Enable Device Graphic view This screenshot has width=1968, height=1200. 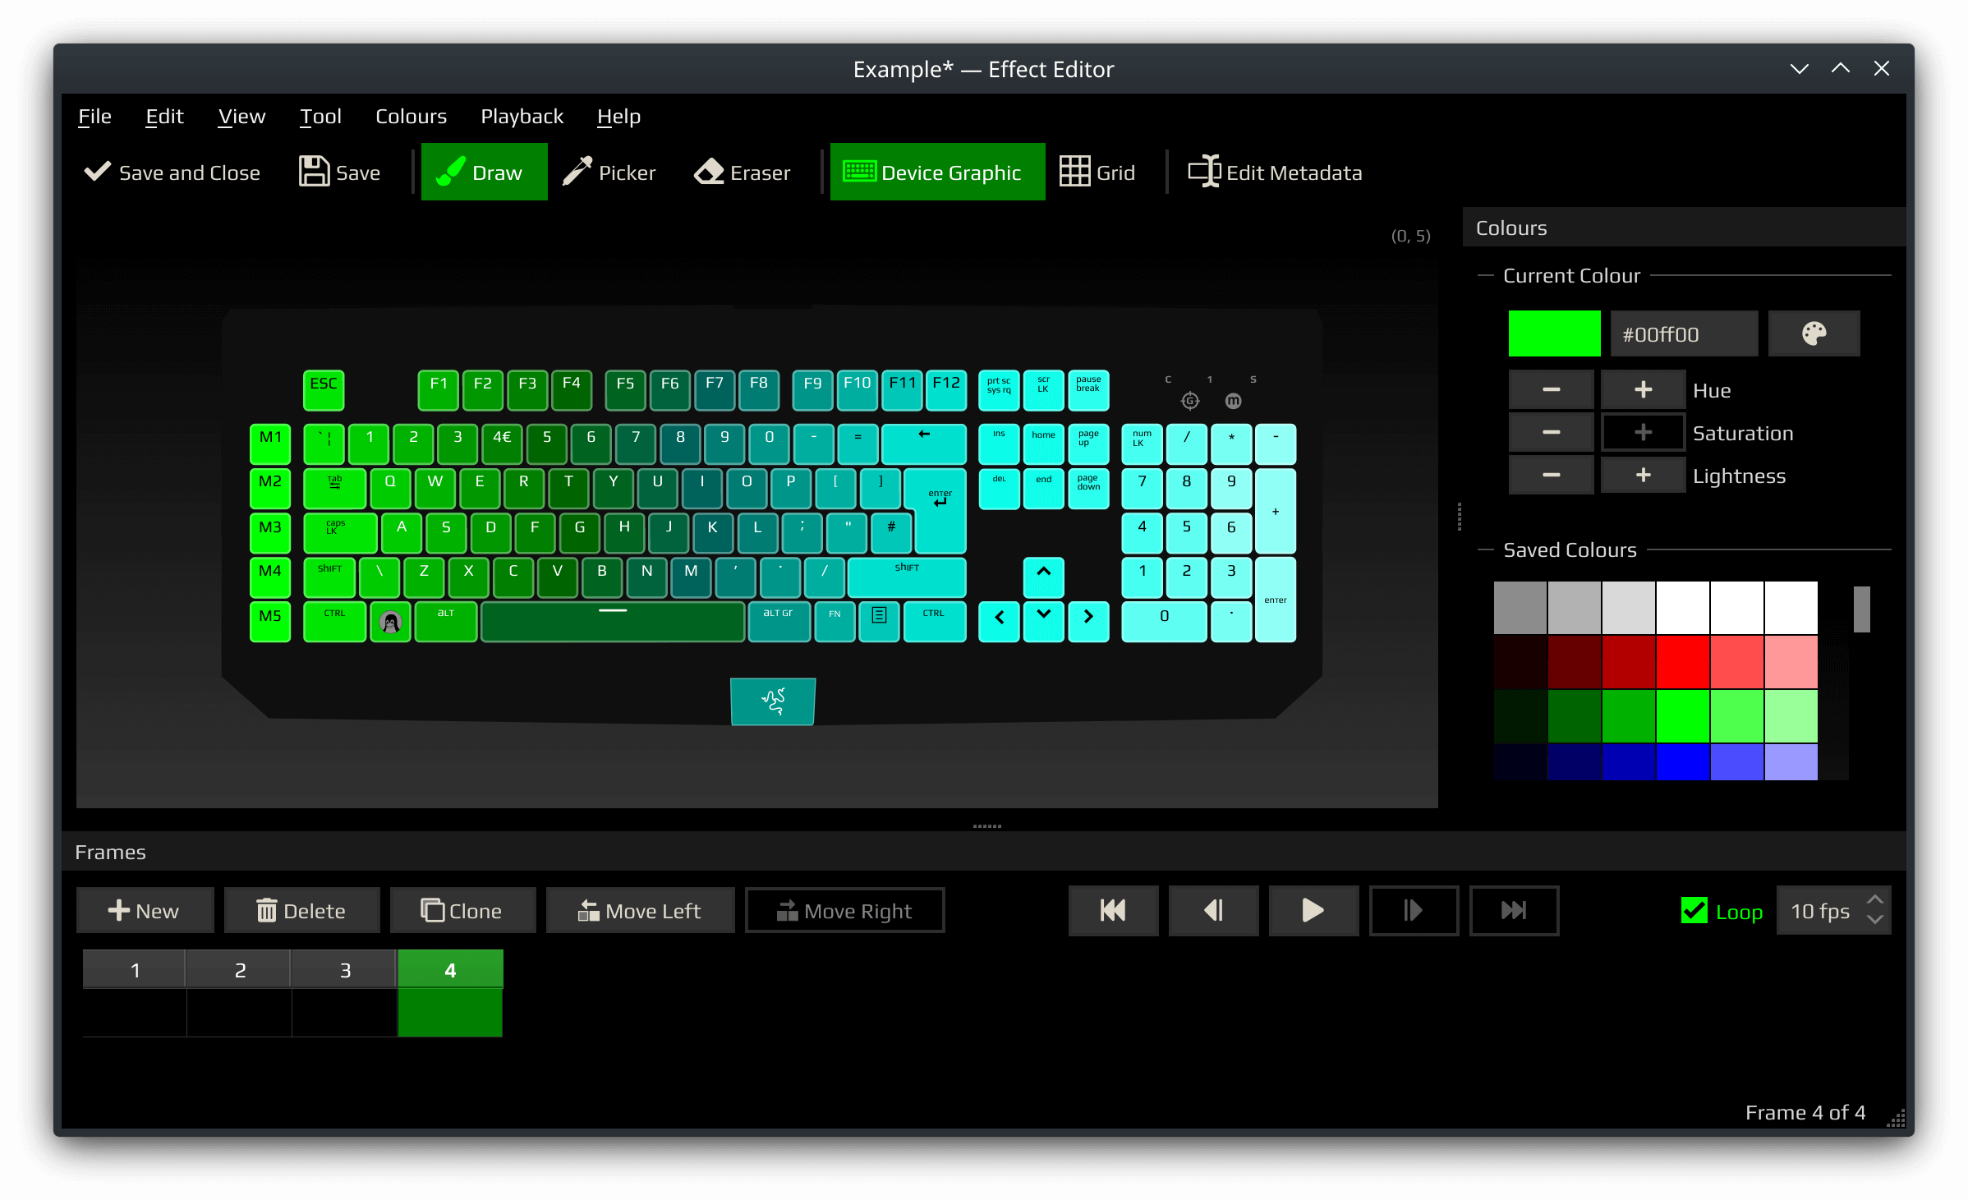pyautogui.click(x=937, y=172)
